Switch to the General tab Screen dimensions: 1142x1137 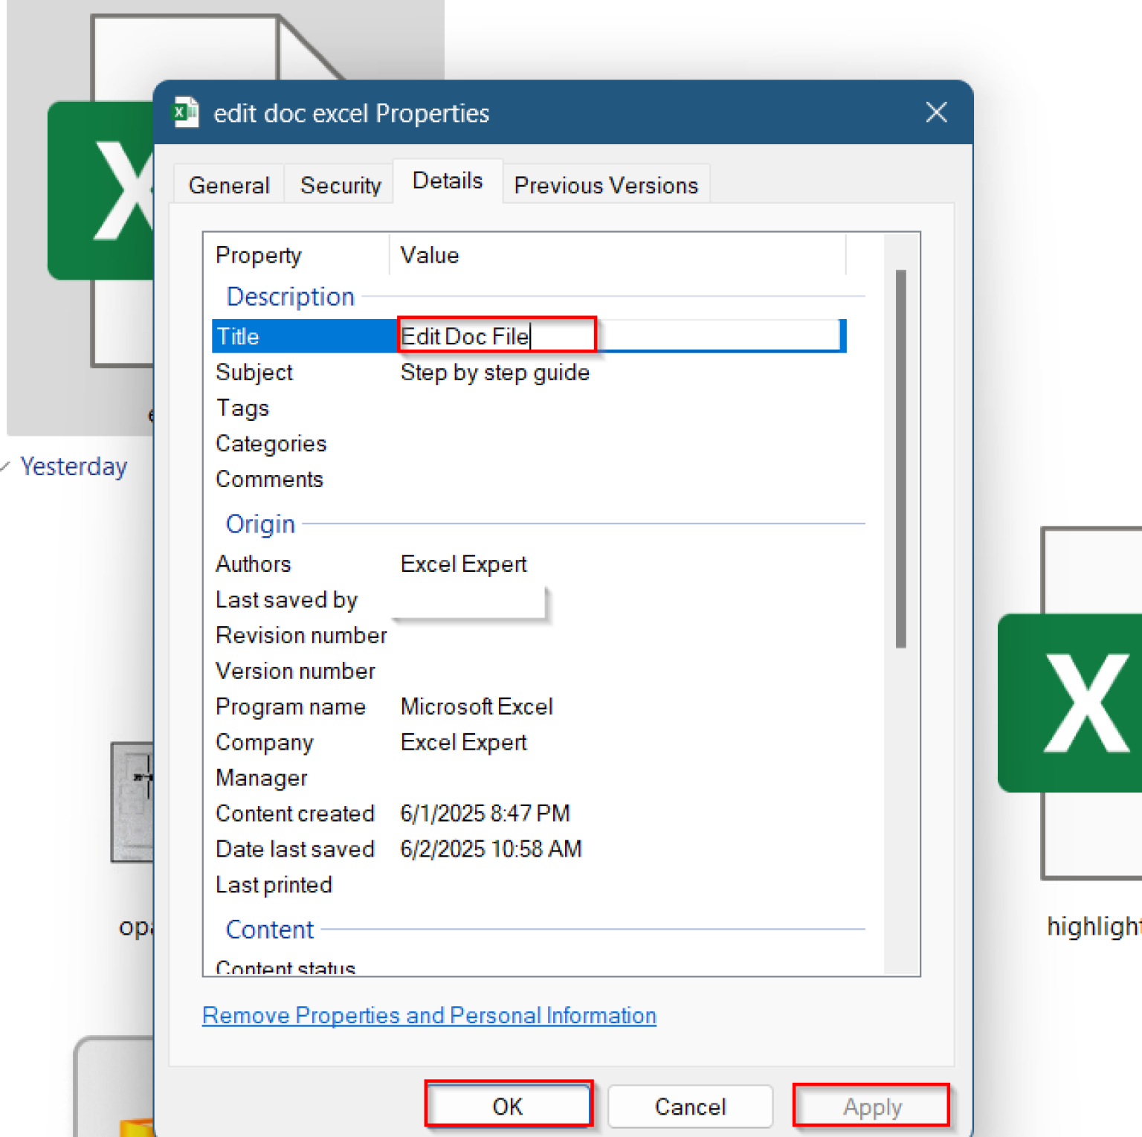228,184
